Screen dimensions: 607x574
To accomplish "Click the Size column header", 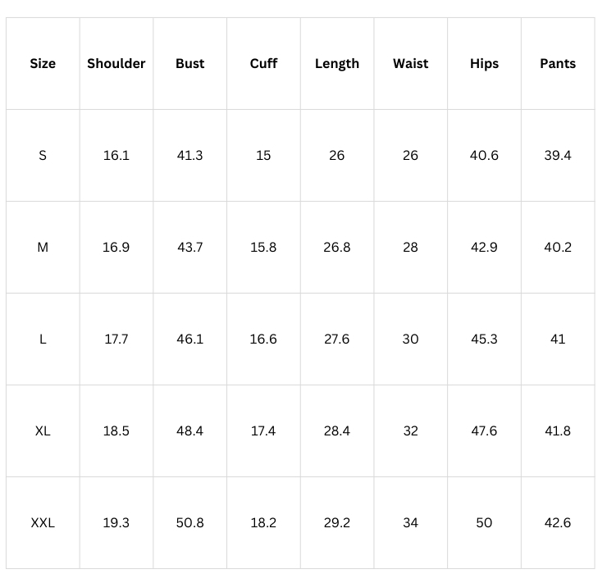I will [x=43, y=64].
